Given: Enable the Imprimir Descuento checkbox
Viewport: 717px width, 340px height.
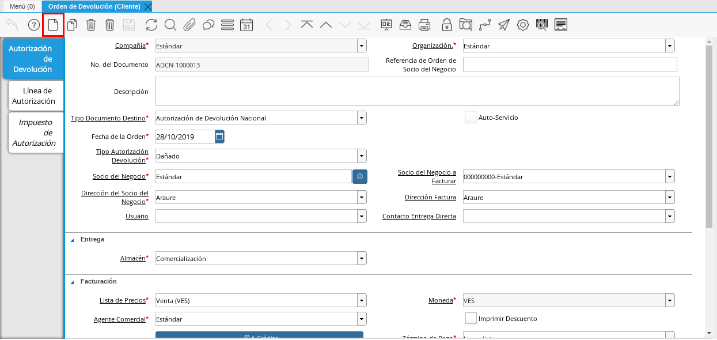Looking at the screenshot, I should click(471, 319).
